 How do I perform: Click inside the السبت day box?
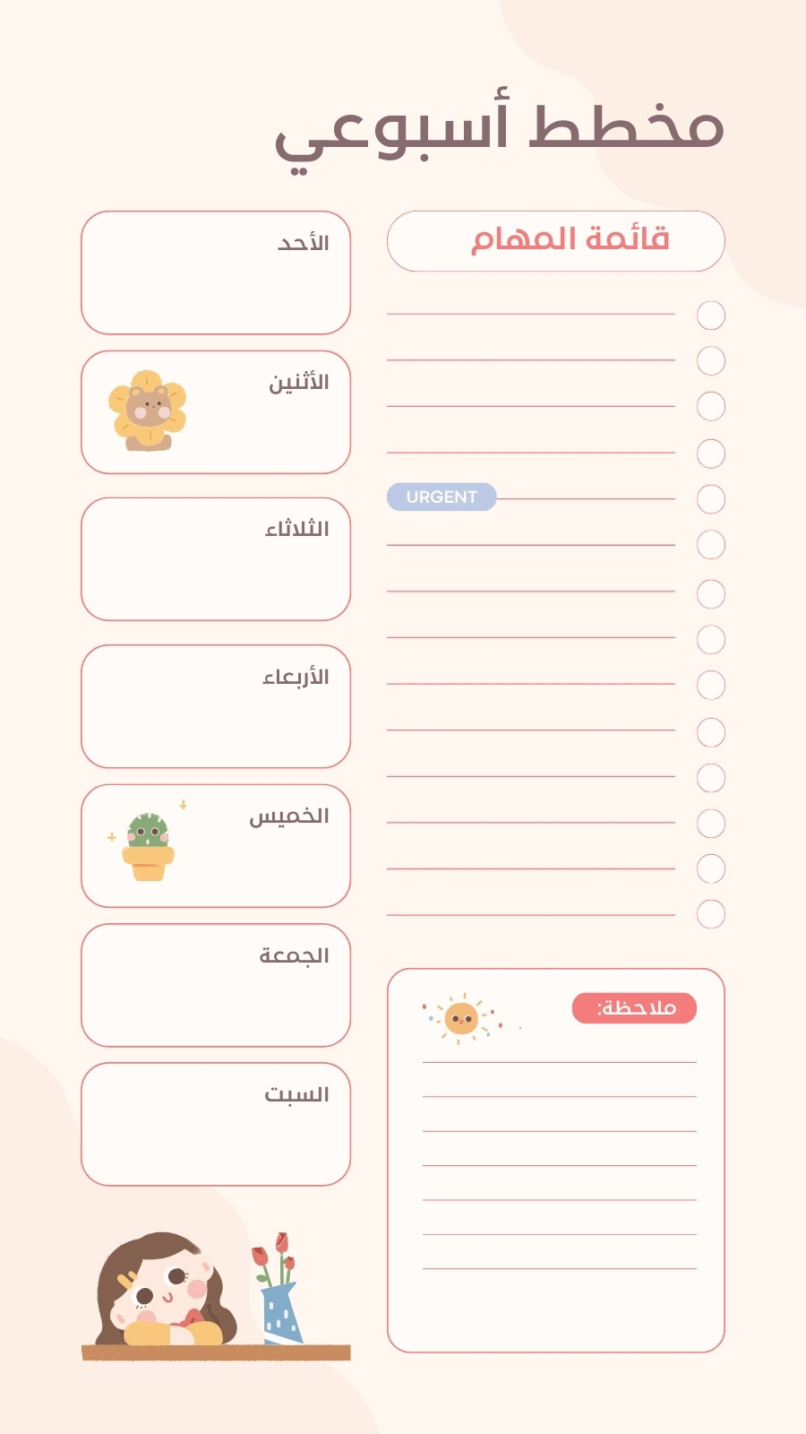[216, 1125]
